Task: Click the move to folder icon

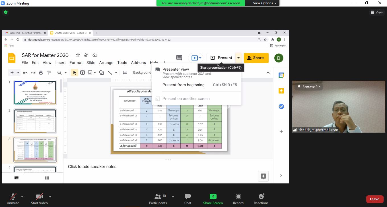Action: click(86, 55)
